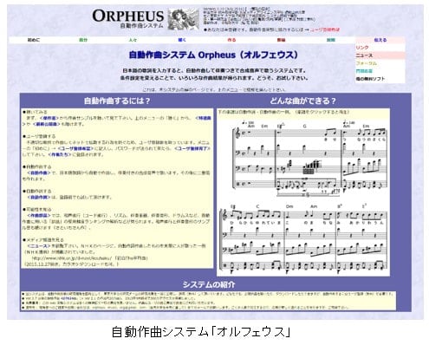Open the NHK URL link
Viewport: 429px width, 345px height.
pyautogui.click(x=72, y=258)
